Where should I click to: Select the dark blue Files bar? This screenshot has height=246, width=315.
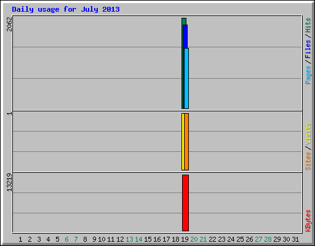point(185,36)
